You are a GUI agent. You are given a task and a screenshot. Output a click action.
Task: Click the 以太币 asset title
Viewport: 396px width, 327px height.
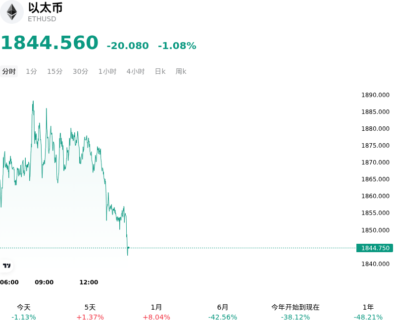(x=45, y=8)
